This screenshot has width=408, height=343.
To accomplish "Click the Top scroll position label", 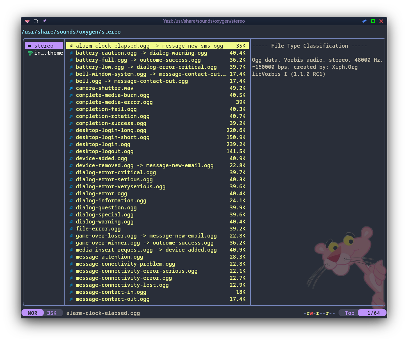I will (349, 313).
